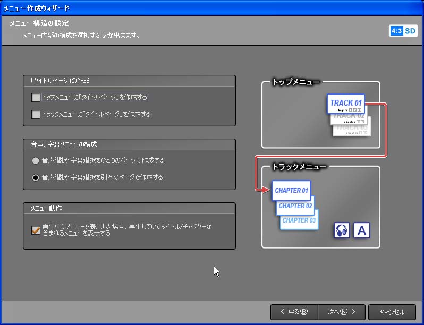Viewport: 424px width, 325px height.
Task: Select audio/subtitle on ひとつのページ radio option
Action: click(x=36, y=160)
